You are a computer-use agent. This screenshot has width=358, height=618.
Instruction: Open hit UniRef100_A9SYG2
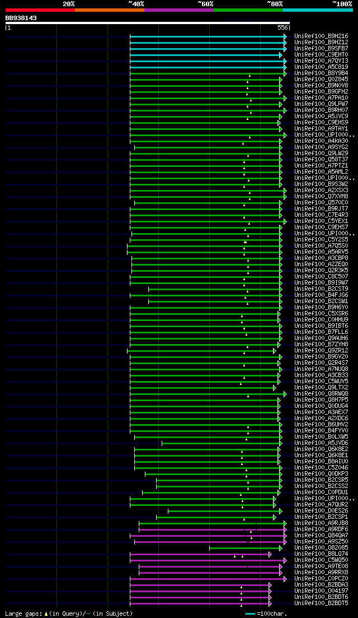point(321,147)
